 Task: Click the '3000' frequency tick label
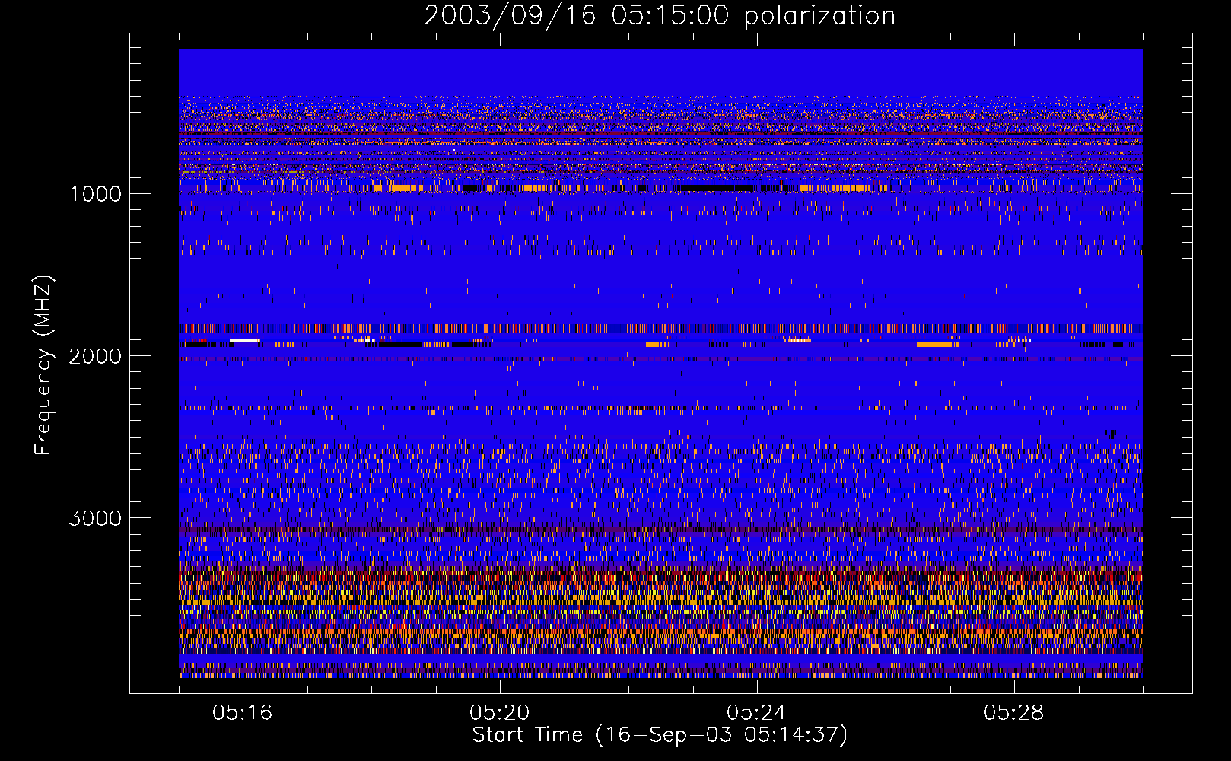[x=95, y=518]
